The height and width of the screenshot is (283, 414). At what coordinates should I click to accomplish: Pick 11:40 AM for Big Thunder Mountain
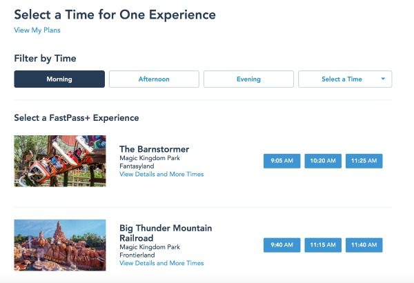(364, 245)
